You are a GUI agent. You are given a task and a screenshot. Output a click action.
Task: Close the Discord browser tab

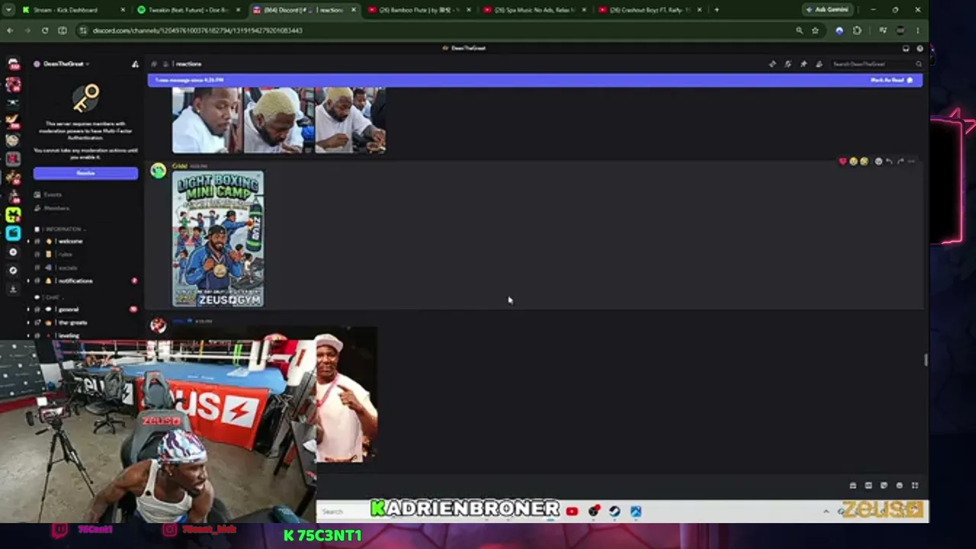click(353, 10)
